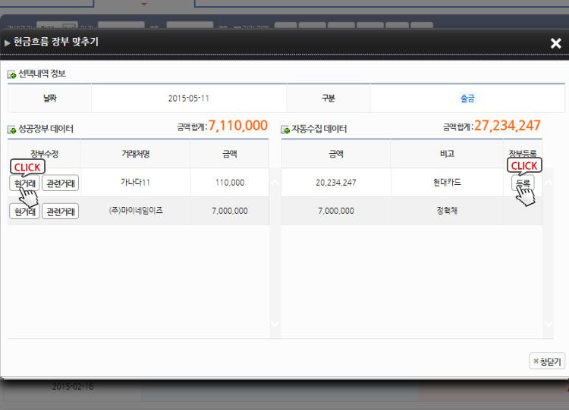Register the 현대카드 entry with 등록

pos(523,183)
